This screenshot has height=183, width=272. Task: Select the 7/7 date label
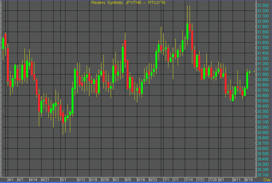[x=176, y=180]
